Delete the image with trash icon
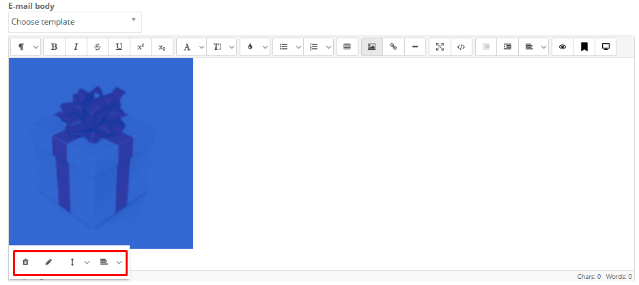The width and height of the screenshot is (639, 285). [x=25, y=262]
